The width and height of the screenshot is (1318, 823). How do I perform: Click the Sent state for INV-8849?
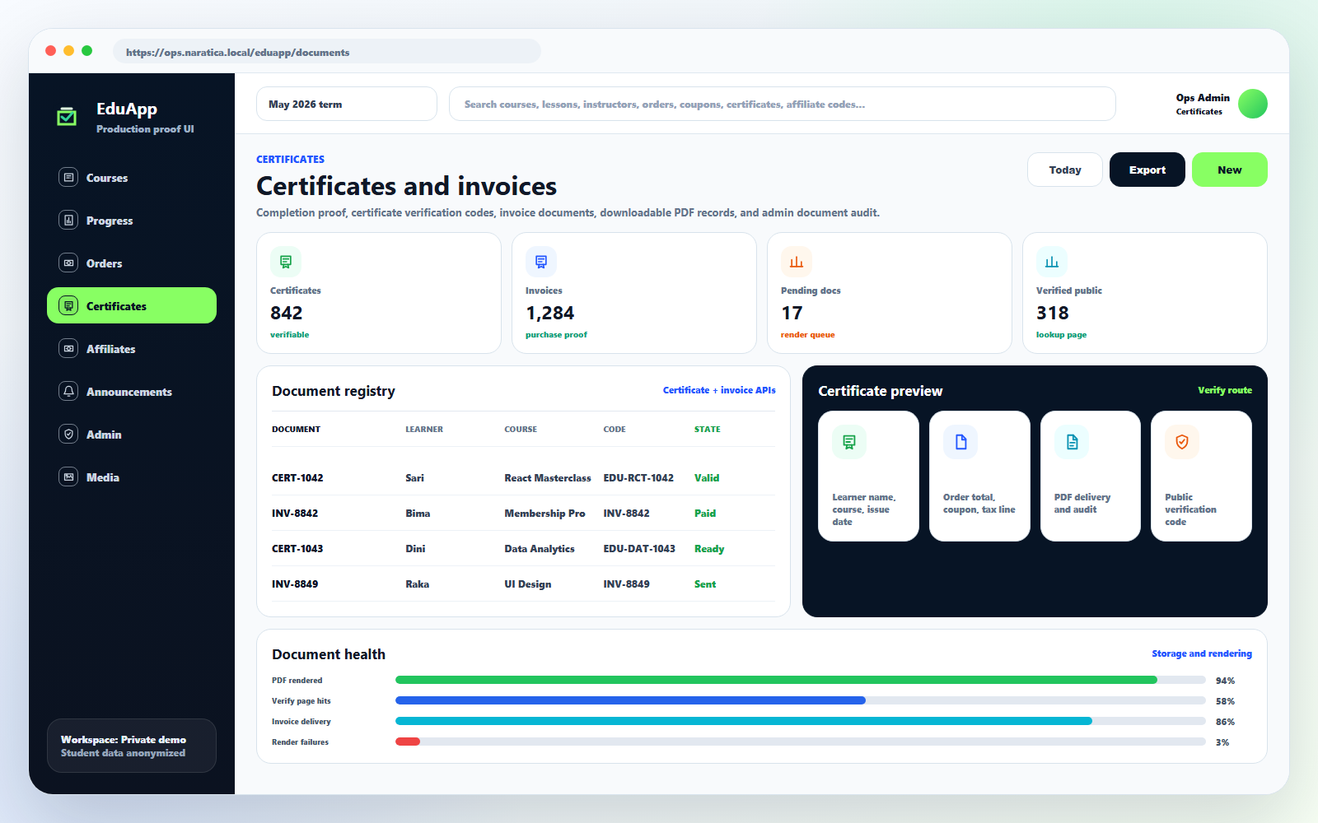click(x=705, y=584)
